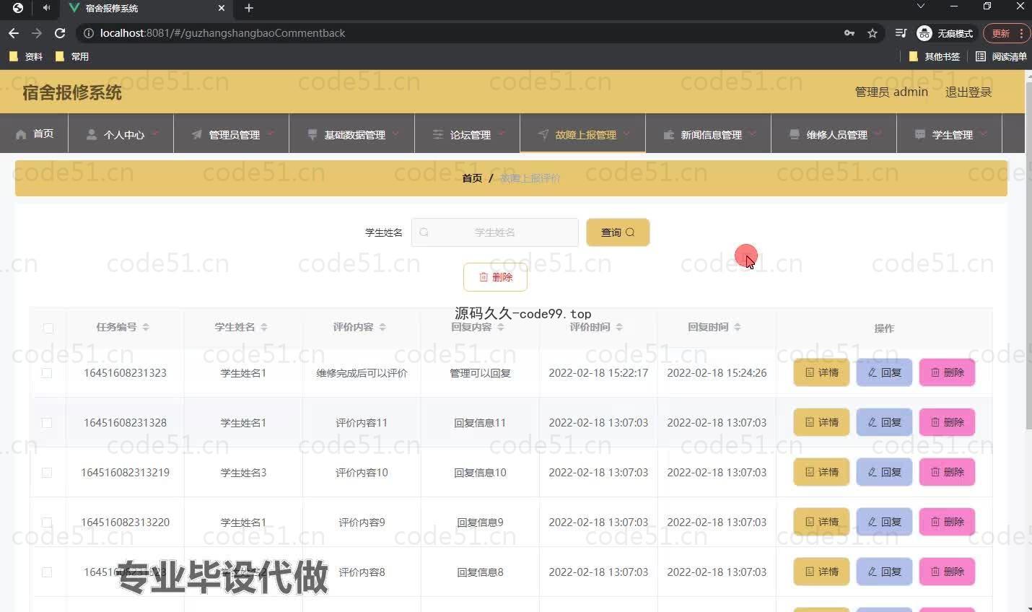Click the arrow next to 维修人员管理

tap(878, 134)
